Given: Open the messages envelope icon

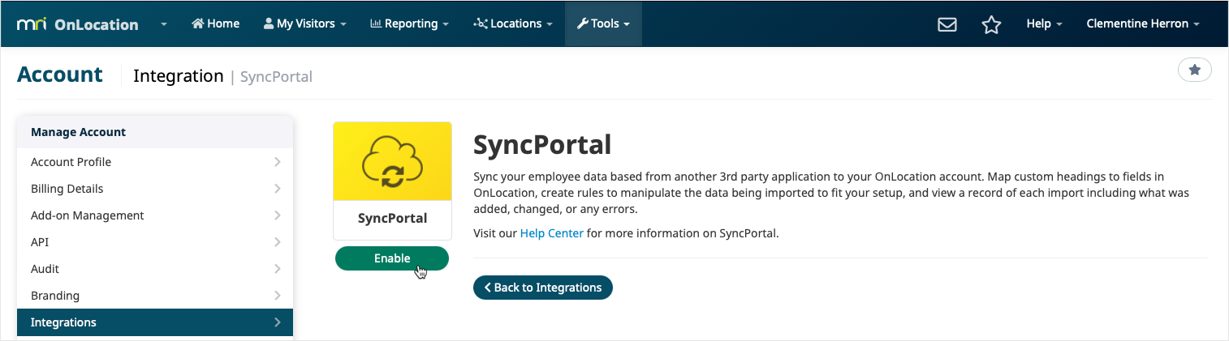Looking at the screenshot, I should tap(947, 24).
